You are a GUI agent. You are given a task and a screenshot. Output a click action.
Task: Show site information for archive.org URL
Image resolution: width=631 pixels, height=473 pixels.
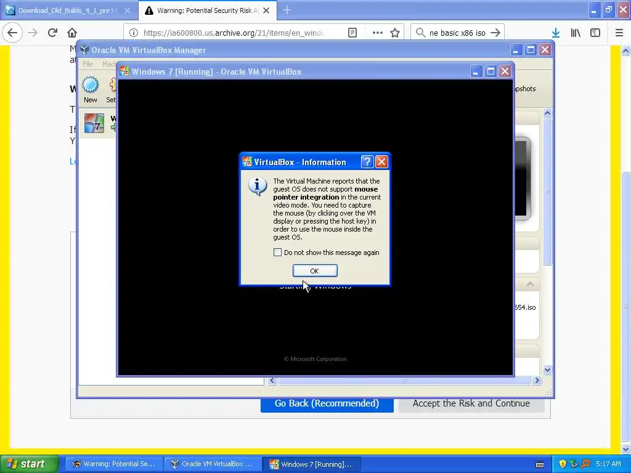click(x=134, y=33)
